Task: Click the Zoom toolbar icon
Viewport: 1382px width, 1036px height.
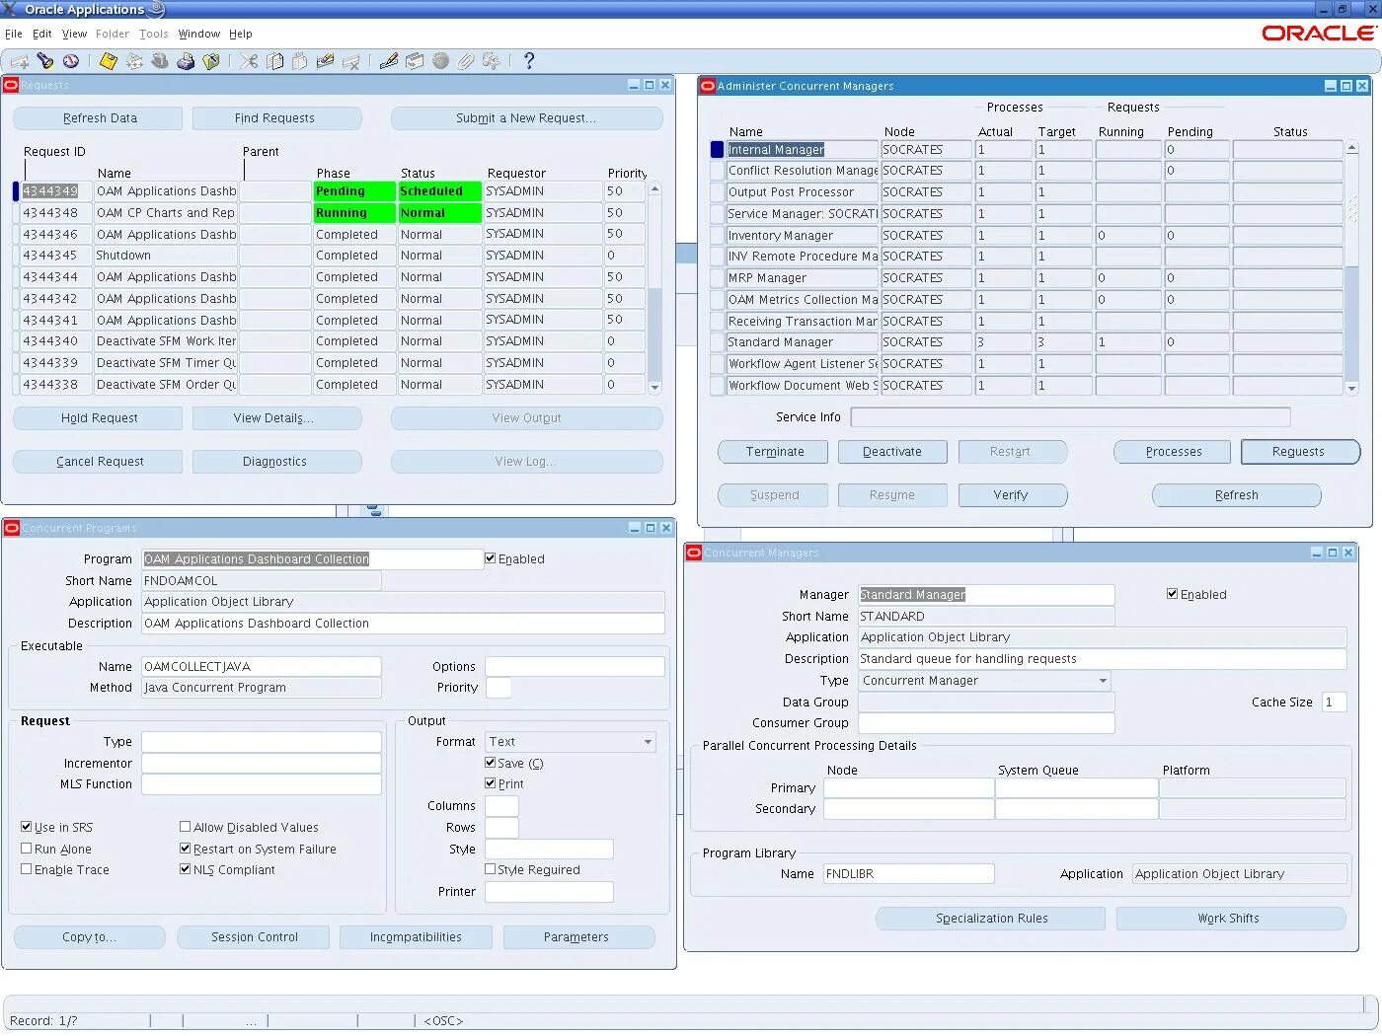Action: coord(415,61)
